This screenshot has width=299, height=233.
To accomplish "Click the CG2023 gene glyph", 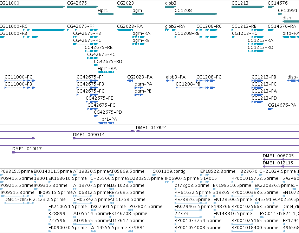I will (x=124, y=7).
